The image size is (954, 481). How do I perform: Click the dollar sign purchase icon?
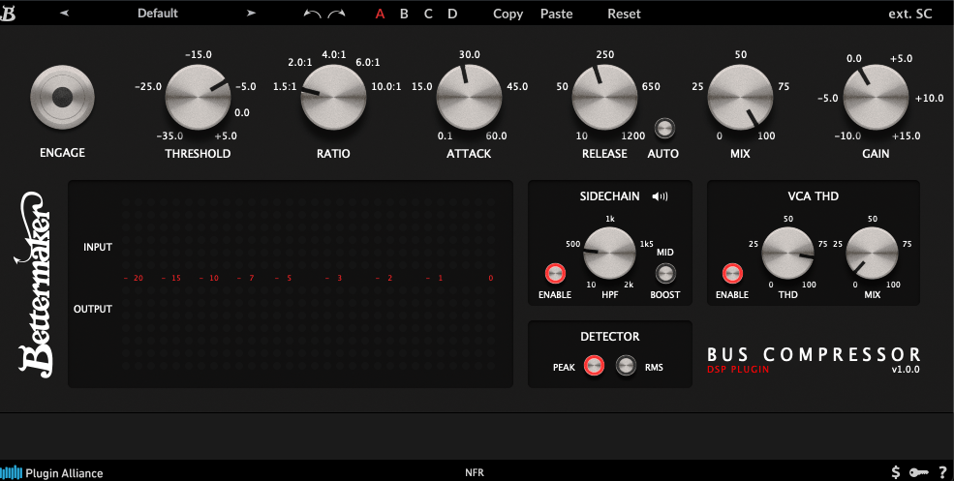pos(896,472)
